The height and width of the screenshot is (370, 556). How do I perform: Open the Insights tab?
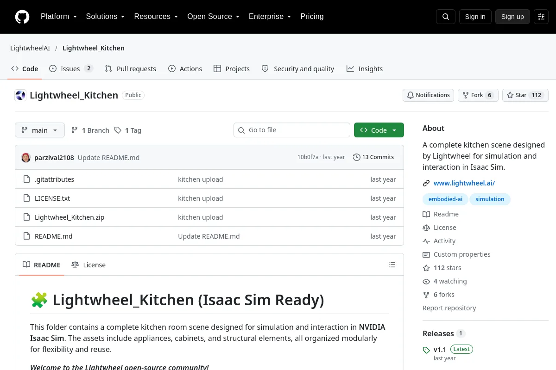(365, 69)
